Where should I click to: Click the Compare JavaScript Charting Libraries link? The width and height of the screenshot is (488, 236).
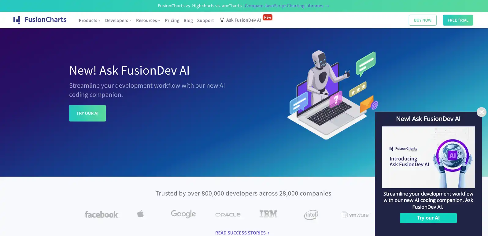click(x=287, y=6)
